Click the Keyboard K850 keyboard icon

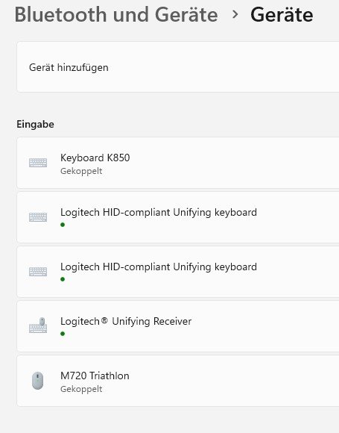click(38, 163)
